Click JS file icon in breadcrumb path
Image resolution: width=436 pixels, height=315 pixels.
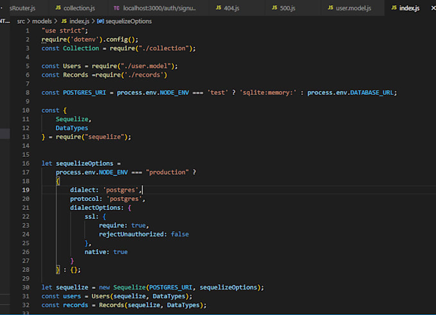click(64, 20)
